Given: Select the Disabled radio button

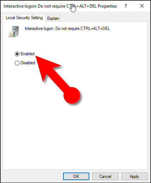Looking at the screenshot, I should coord(17,63).
